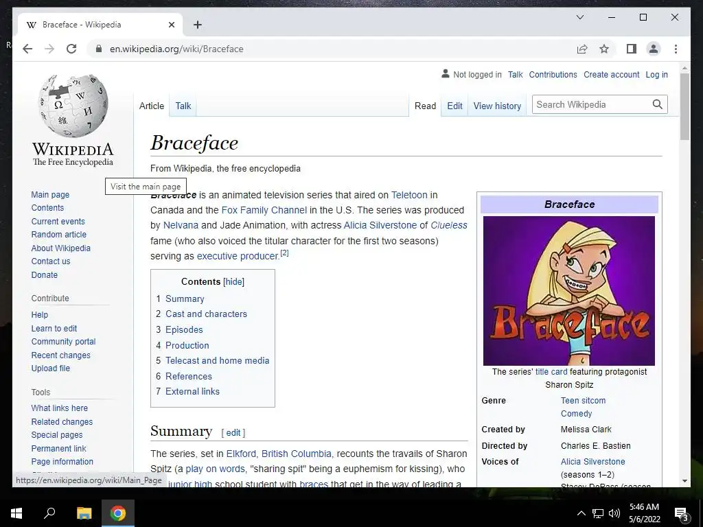The width and height of the screenshot is (703, 527).
Task: Edit the Summary section
Action: pyautogui.click(x=233, y=432)
